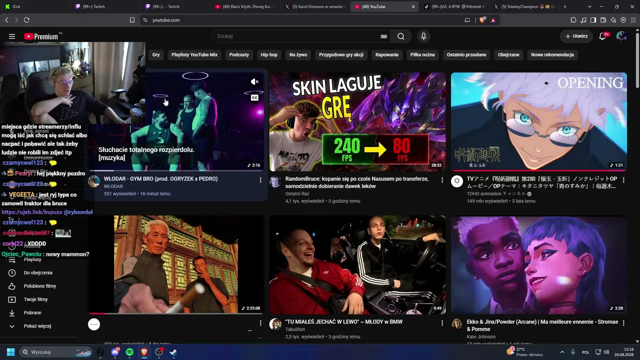Open more options for GYM BRO video
Image resolution: width=640 pixels, height=360 pixels.
260,180
